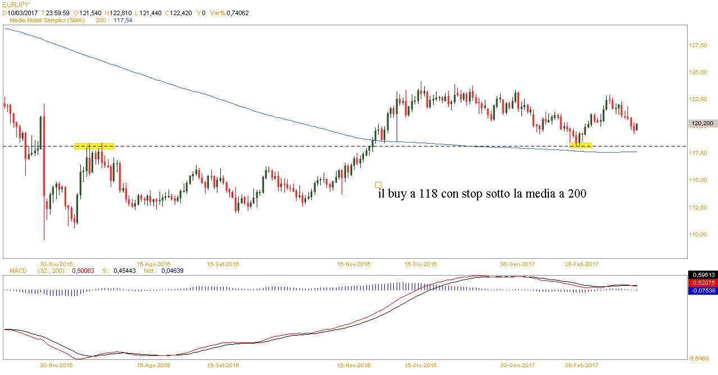Click the small orange annotation anchor square
718x375 pixels.
(378, 185)
